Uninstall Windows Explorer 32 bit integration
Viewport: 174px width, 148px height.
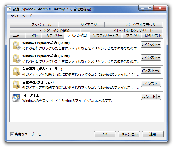point(151,58)
